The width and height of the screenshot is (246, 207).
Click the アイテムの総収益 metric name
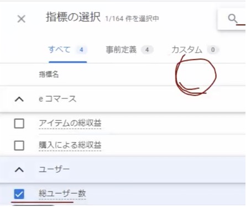(x=70, y=123)
